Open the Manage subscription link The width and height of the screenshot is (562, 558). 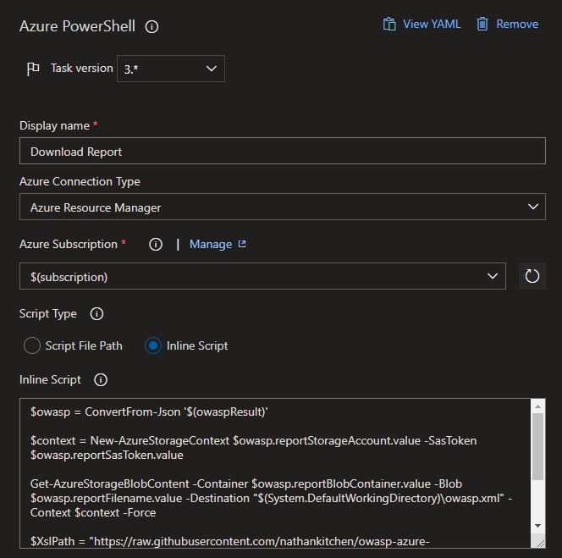(211, 244)
